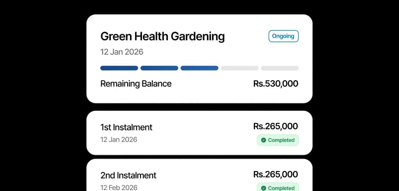Click the green check icon on 2nd Instalment
Screen dimensions: 399x191
[264, 188]
